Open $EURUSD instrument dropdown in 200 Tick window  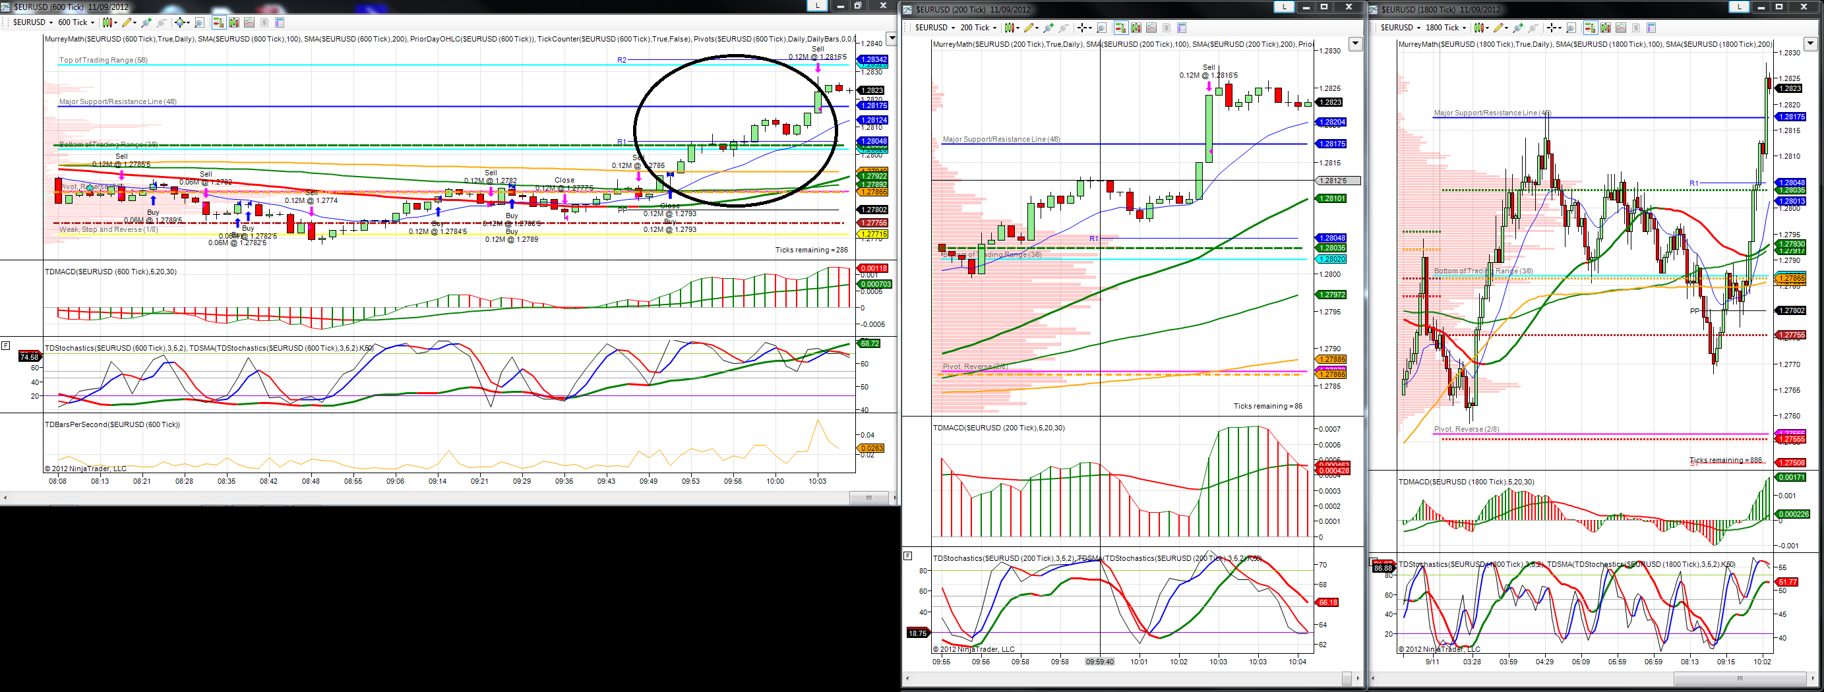(x=935, y=28)
